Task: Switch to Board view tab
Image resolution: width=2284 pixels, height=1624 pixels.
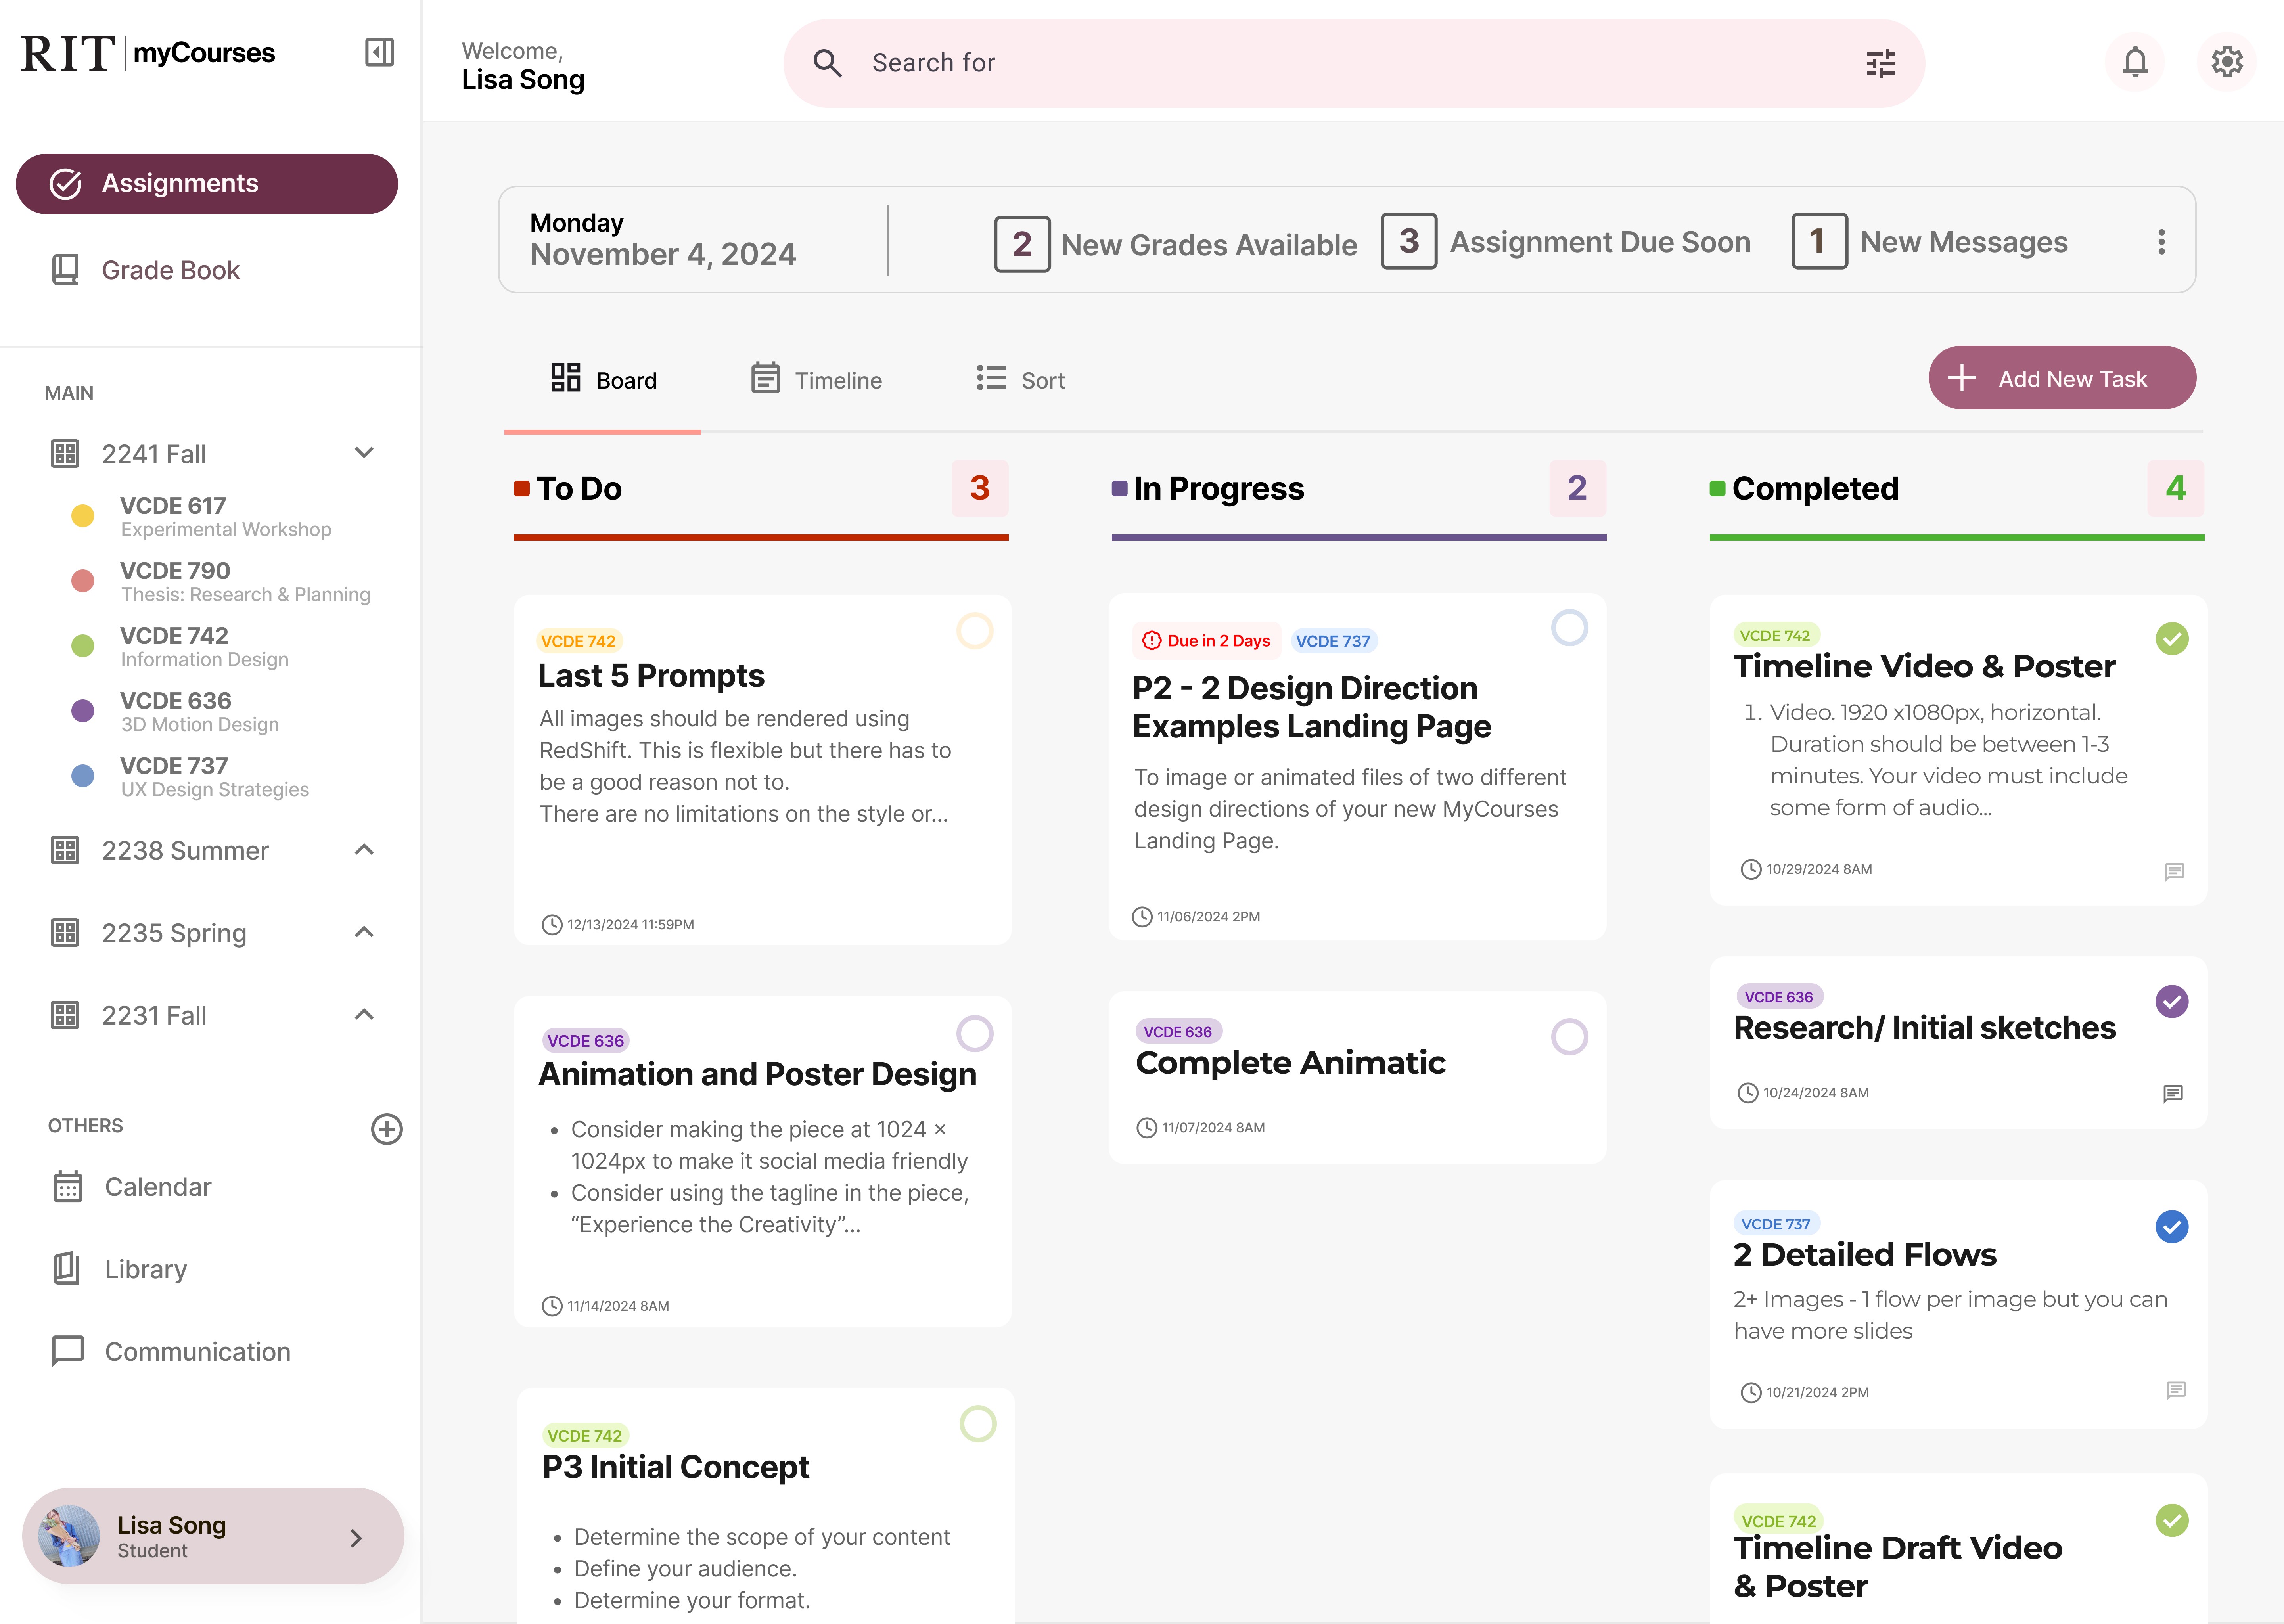Action: tap(603, 380)
